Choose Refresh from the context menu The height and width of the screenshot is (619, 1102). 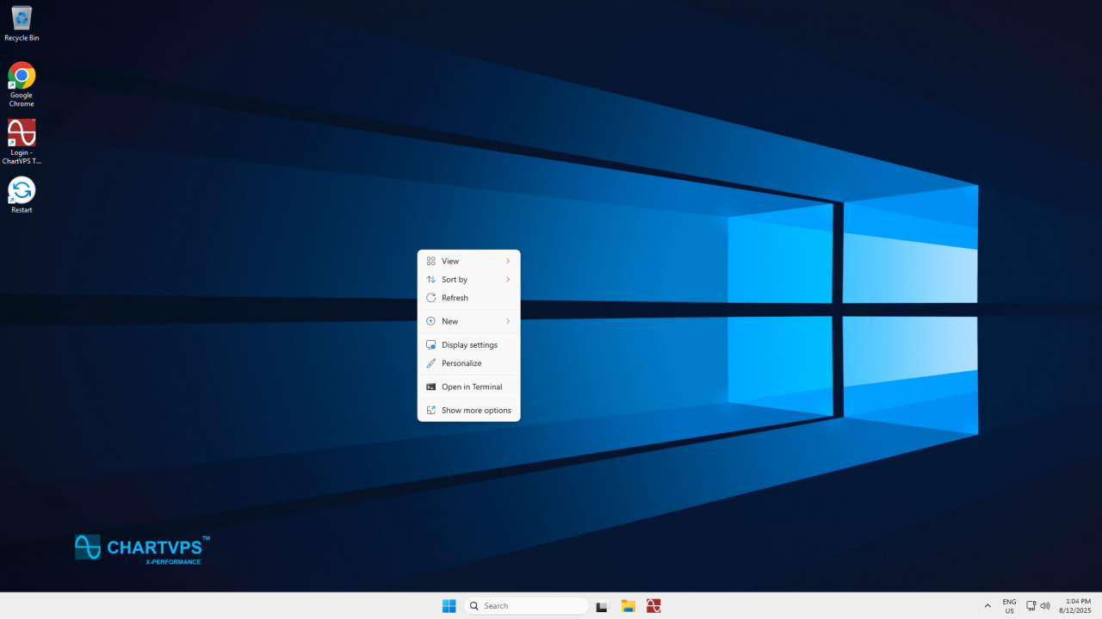point(455,298)
